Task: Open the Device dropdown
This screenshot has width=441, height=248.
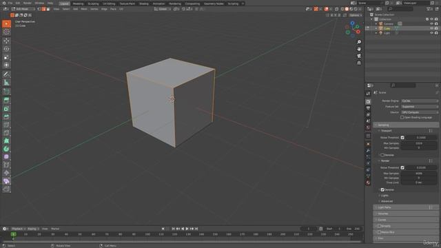Action: 420,112
